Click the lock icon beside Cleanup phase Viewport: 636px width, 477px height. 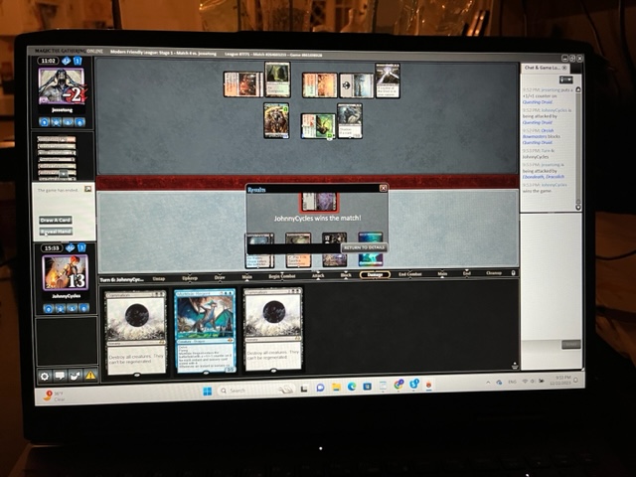click(514, 273)
